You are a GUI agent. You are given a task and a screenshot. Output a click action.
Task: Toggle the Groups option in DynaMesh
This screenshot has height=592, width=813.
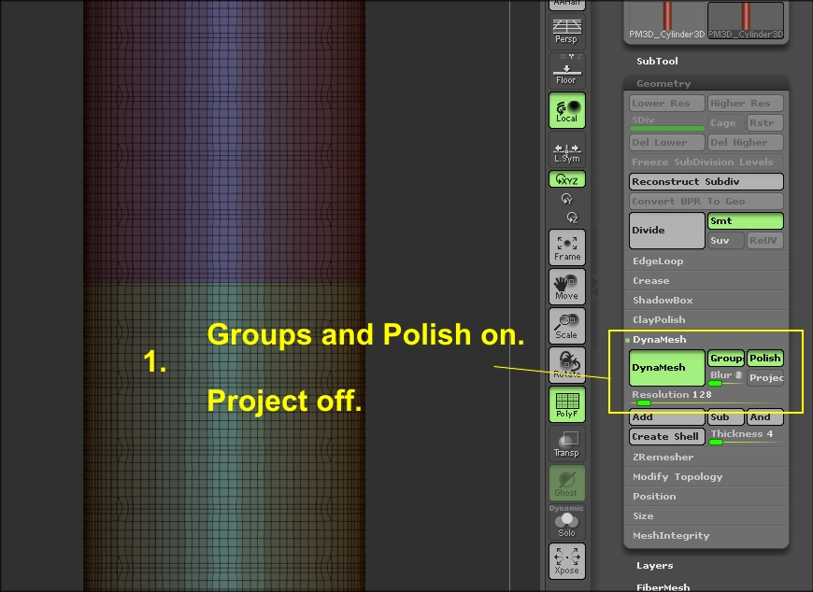726,357
